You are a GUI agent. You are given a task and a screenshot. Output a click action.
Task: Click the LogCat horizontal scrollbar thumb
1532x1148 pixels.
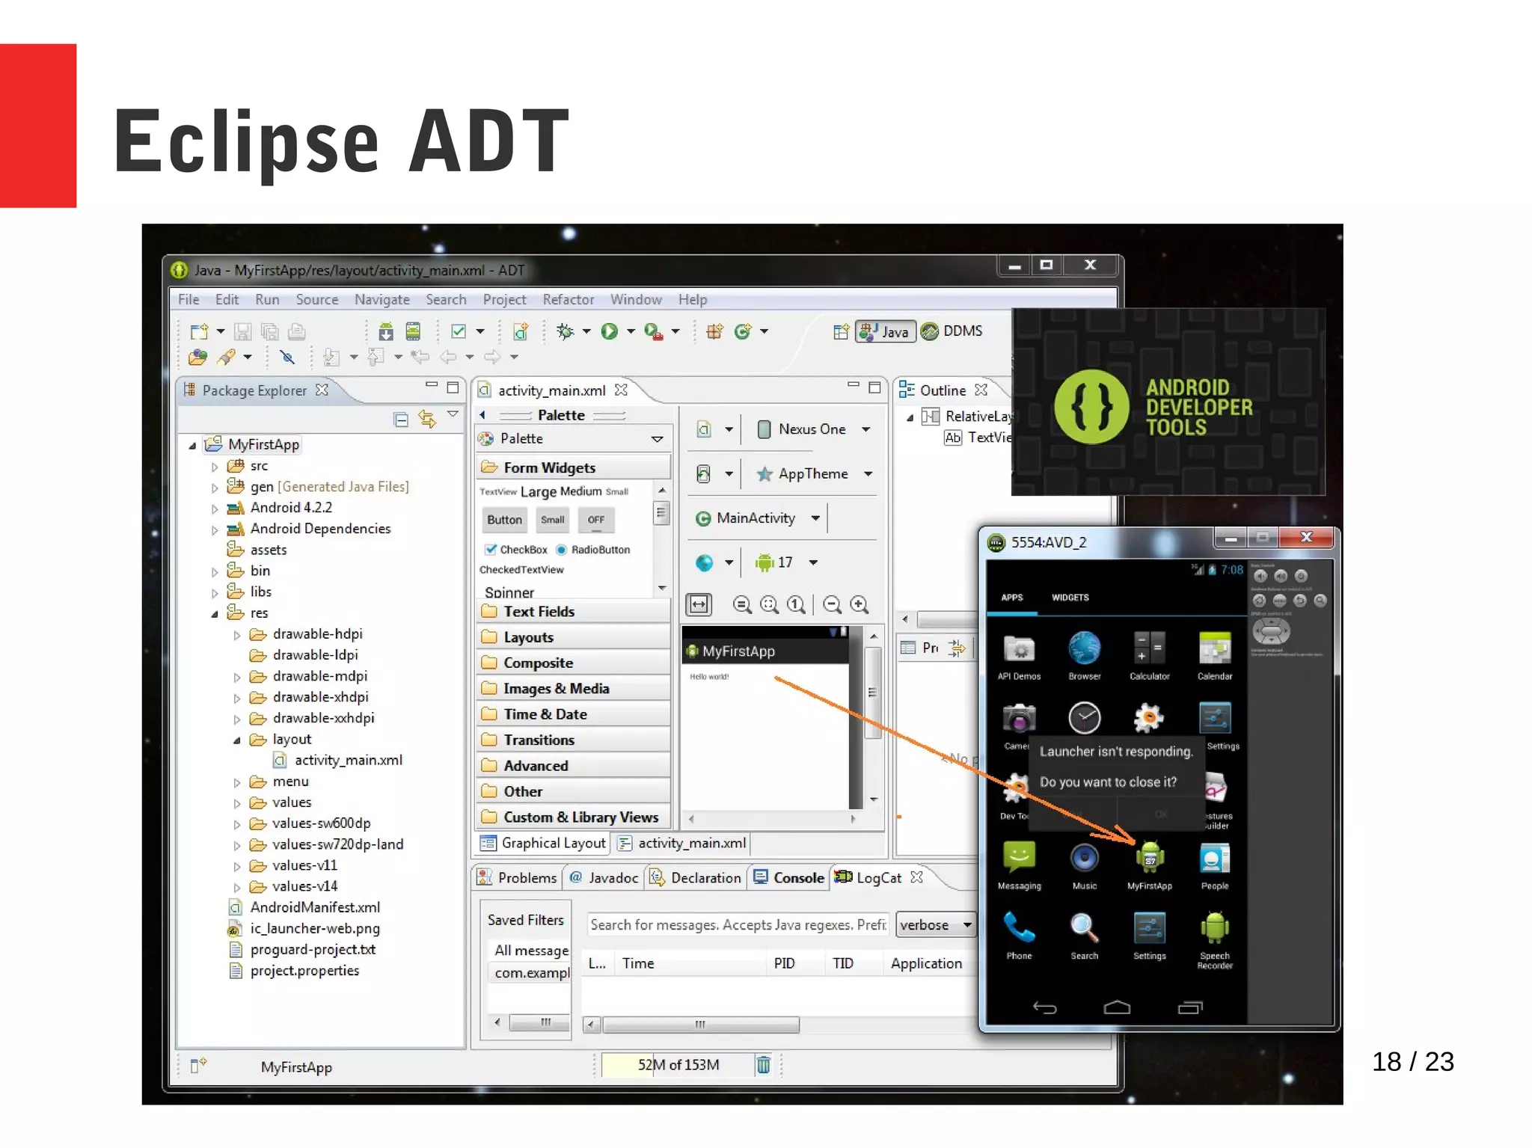[x=701, y=1025]
